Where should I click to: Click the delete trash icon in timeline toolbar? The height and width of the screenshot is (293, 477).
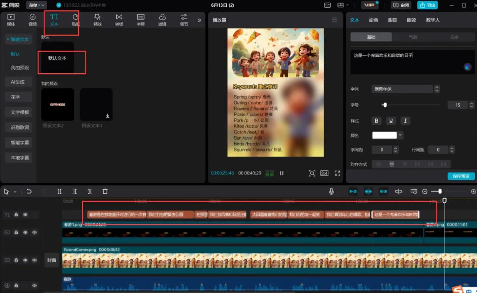[105, 192]
